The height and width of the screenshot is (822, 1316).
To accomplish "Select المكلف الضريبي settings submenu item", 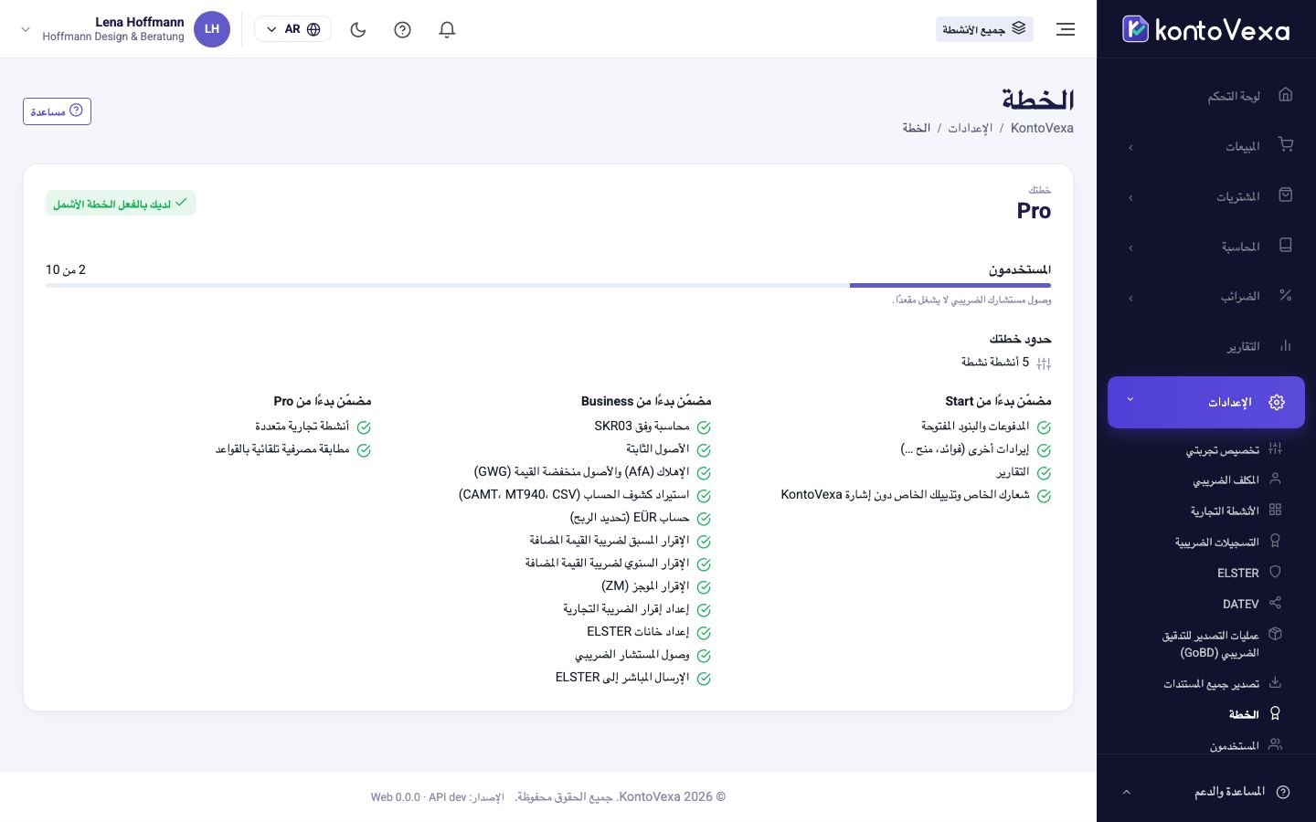I will point(1226,479).
